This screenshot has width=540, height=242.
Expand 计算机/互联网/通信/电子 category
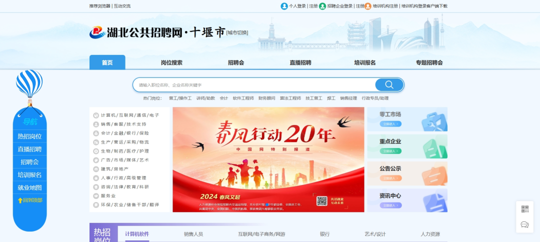pyautogui.click(x=129, y=115)
